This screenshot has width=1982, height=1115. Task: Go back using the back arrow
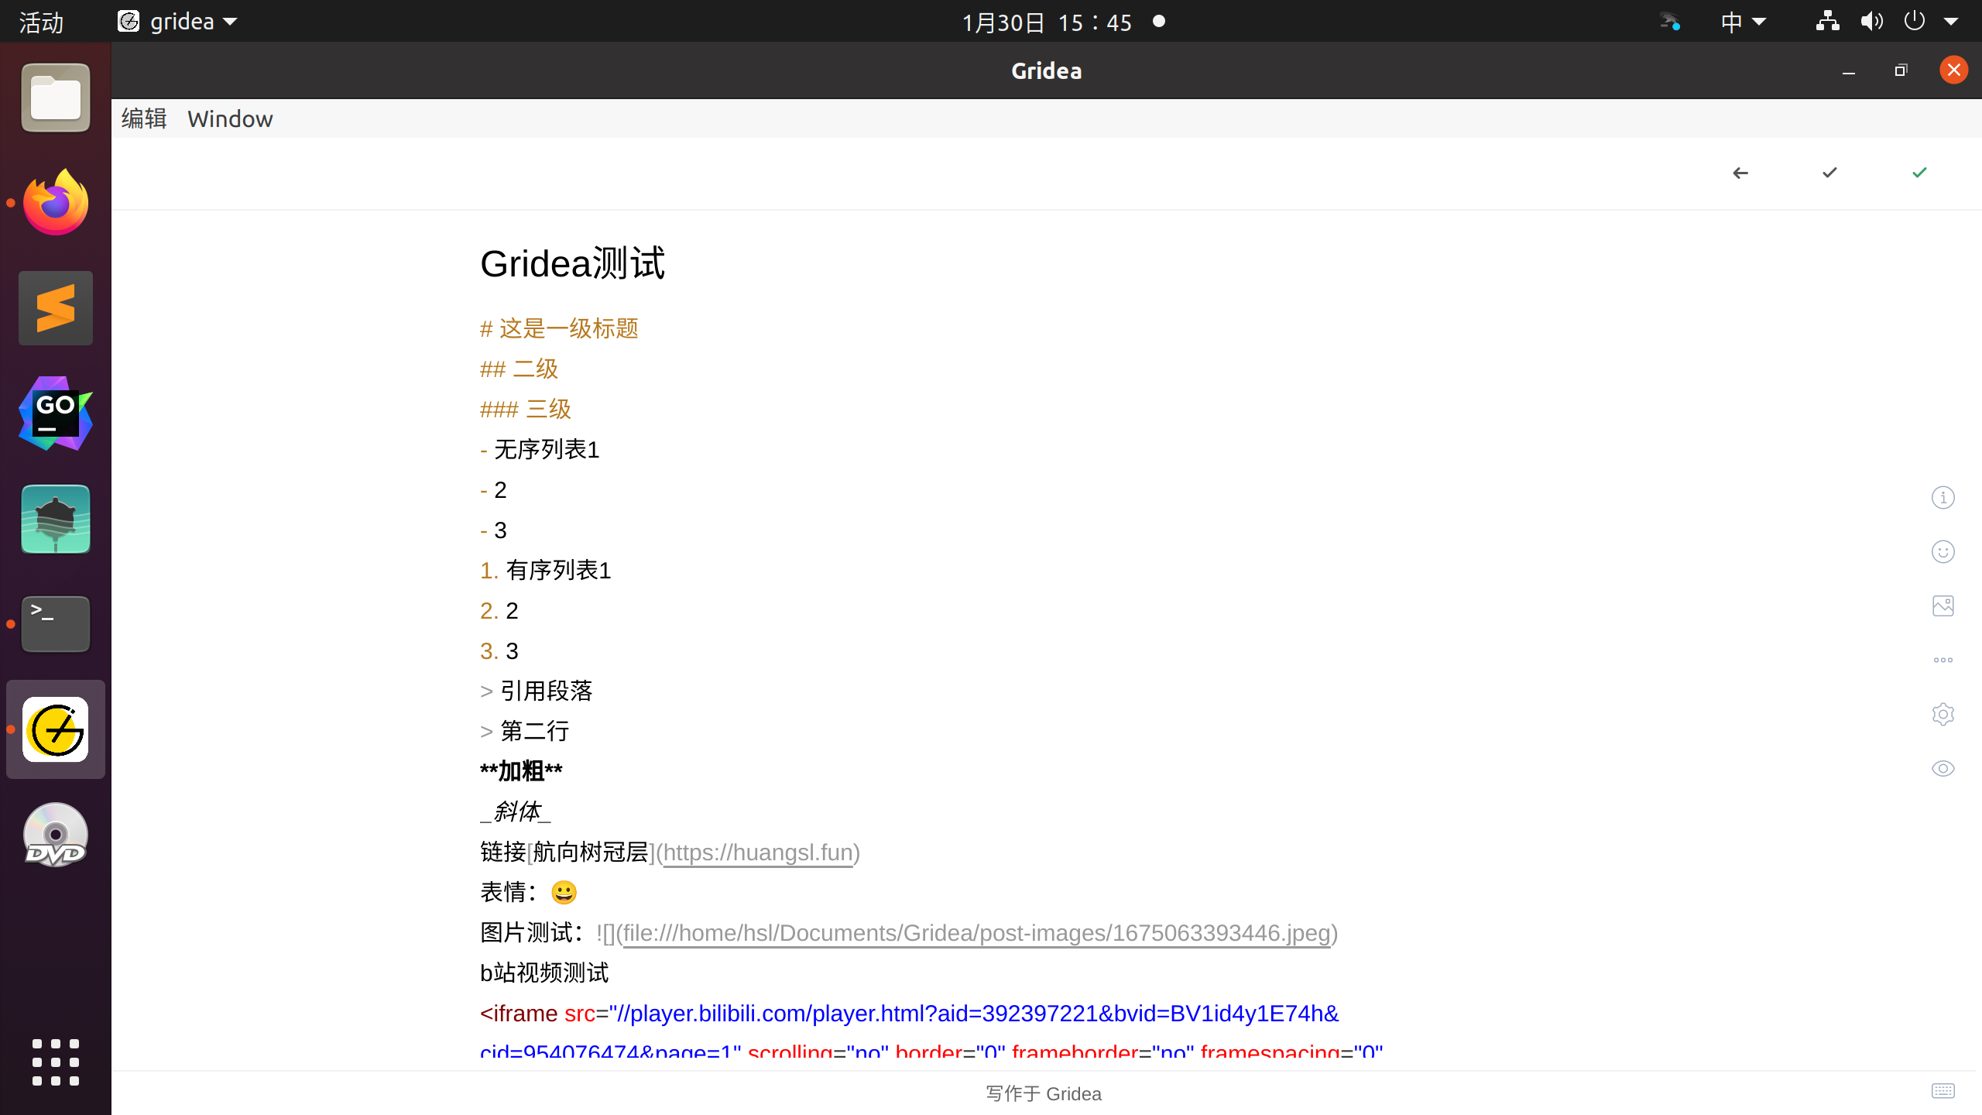[x=1740, y=173]
